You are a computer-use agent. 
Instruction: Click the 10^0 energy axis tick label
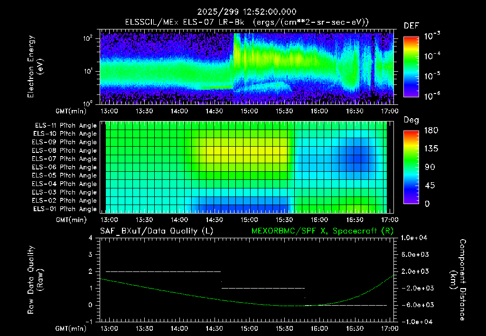[x=88, y=103]
